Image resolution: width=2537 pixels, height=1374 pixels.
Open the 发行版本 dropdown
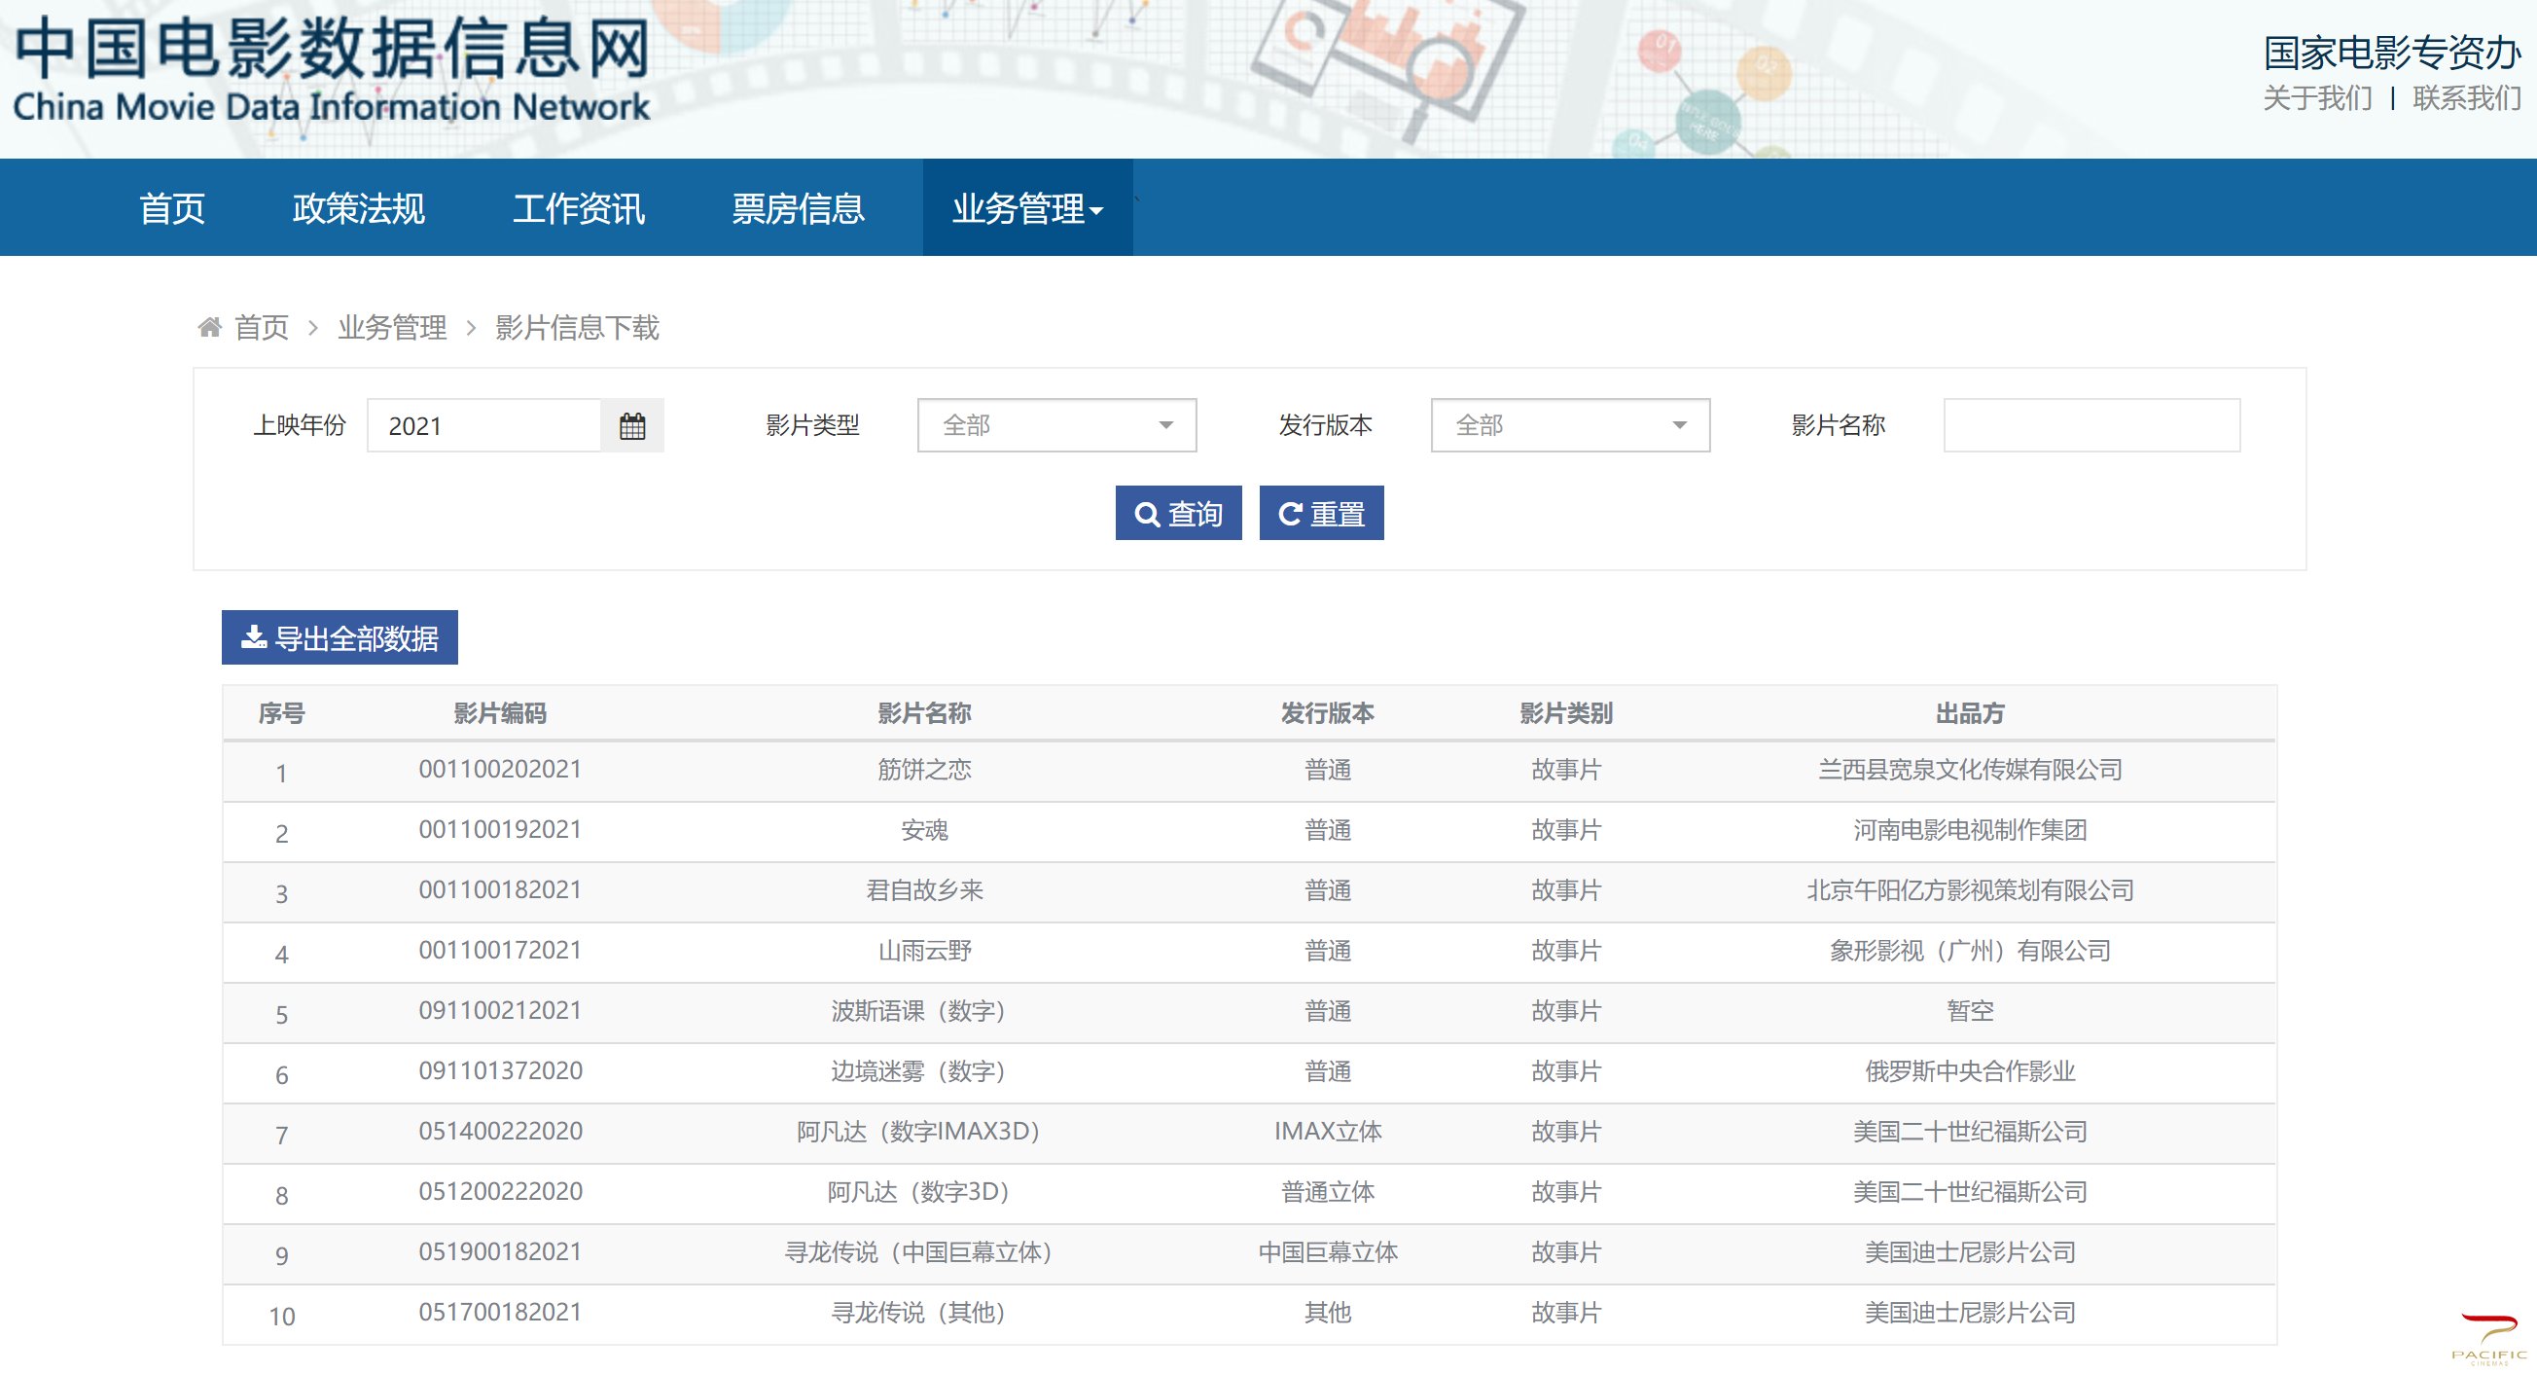pos(1570,425)
